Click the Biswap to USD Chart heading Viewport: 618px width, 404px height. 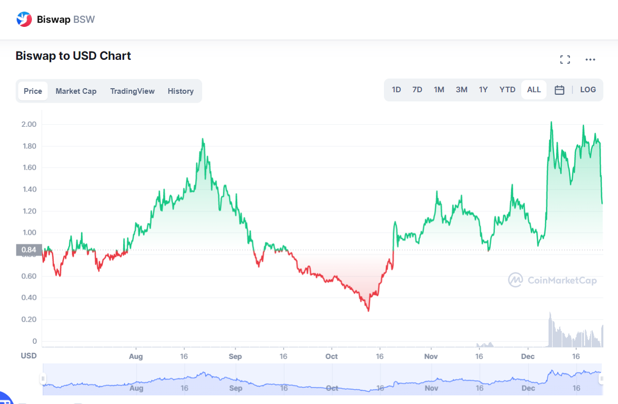(x=73, y=56)
